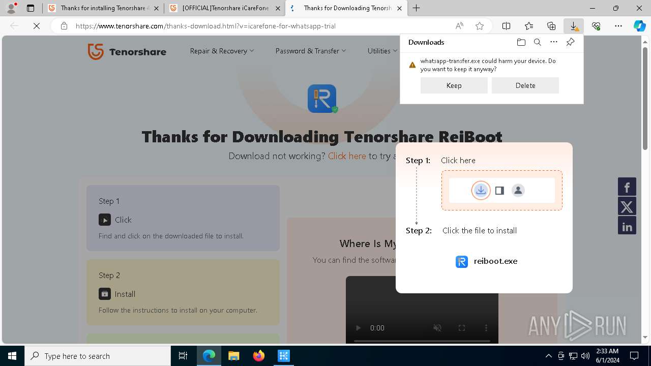Open downloads folder icon in panel
Image resolution: width=651 pixels, height=366 pixels.
coord(521,42)
